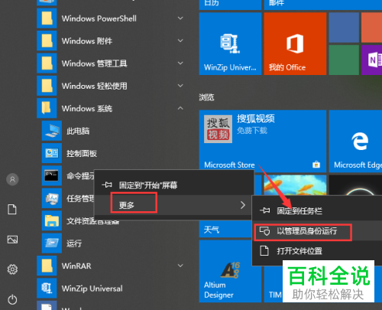The height and width of the screenshot is (310, 382).
Task: Open submenu arrow next to 更多
Action: (x=243, y=205)
